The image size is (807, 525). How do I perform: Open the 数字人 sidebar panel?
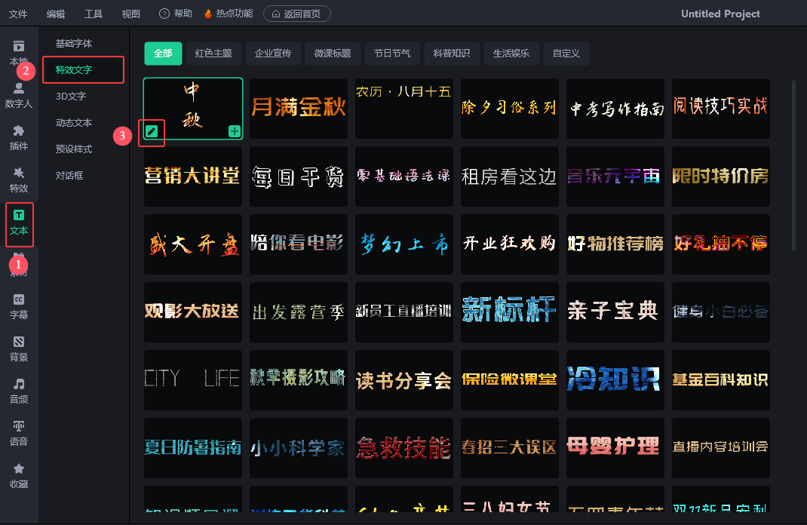tap(19, 95)
